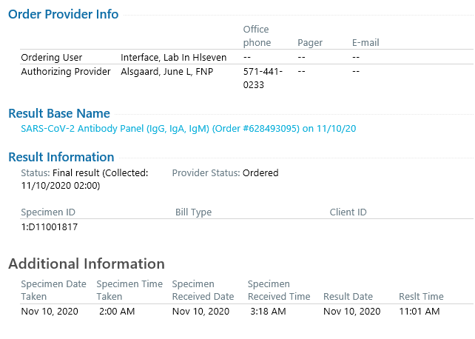This screenshot has height=339, width=475.
Task: Click the Order Provider Info heading
Action: 64,14
